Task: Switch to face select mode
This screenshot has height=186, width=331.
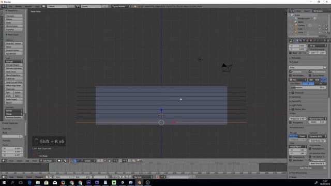Action: pos(106,161)
